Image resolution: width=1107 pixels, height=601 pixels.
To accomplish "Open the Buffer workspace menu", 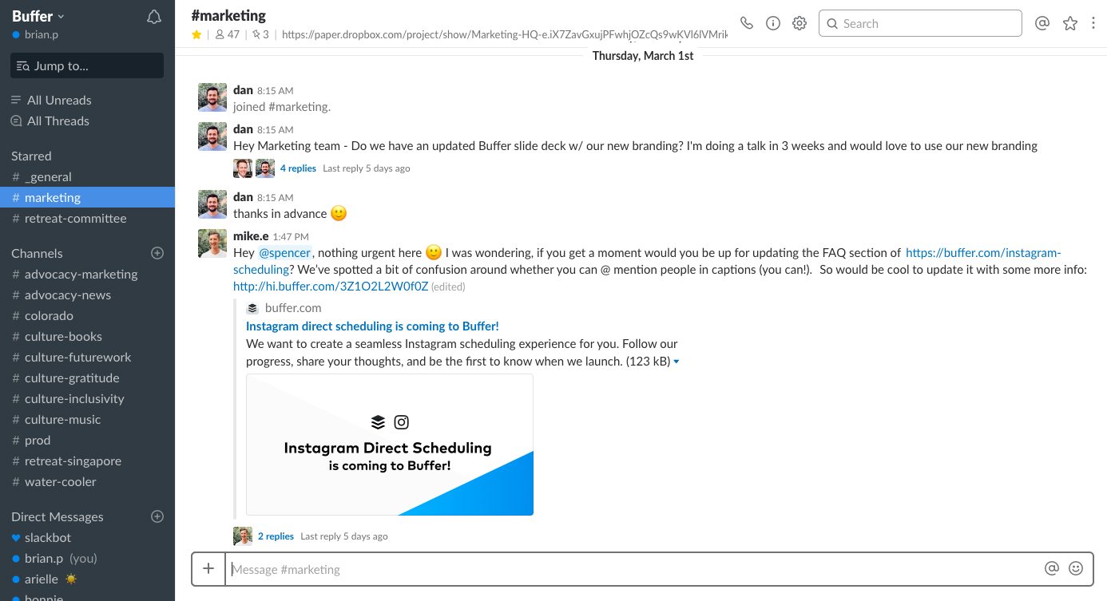I will point(37,15).
